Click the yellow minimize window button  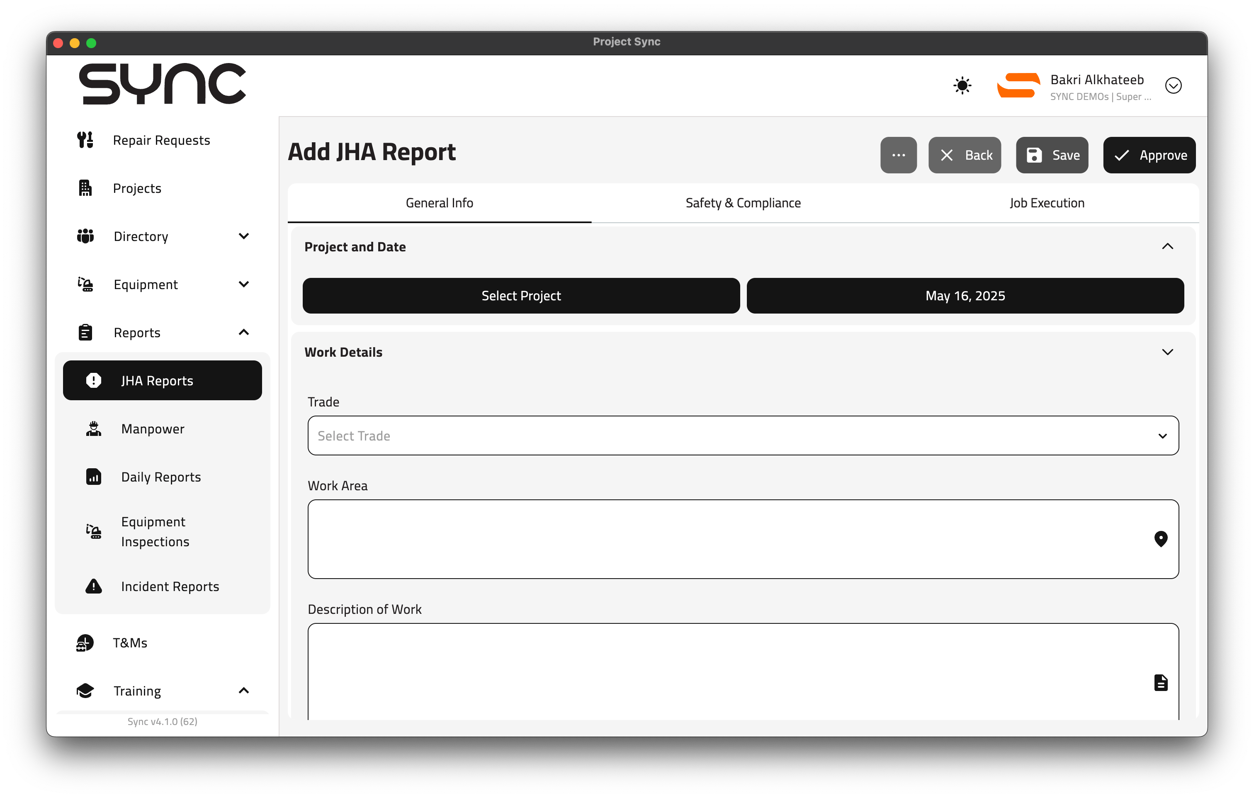[x=75, y=43]
